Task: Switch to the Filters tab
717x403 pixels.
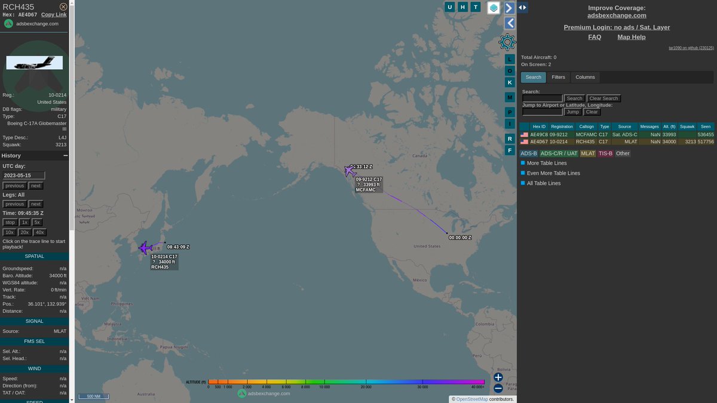Action: pos(558,77)
